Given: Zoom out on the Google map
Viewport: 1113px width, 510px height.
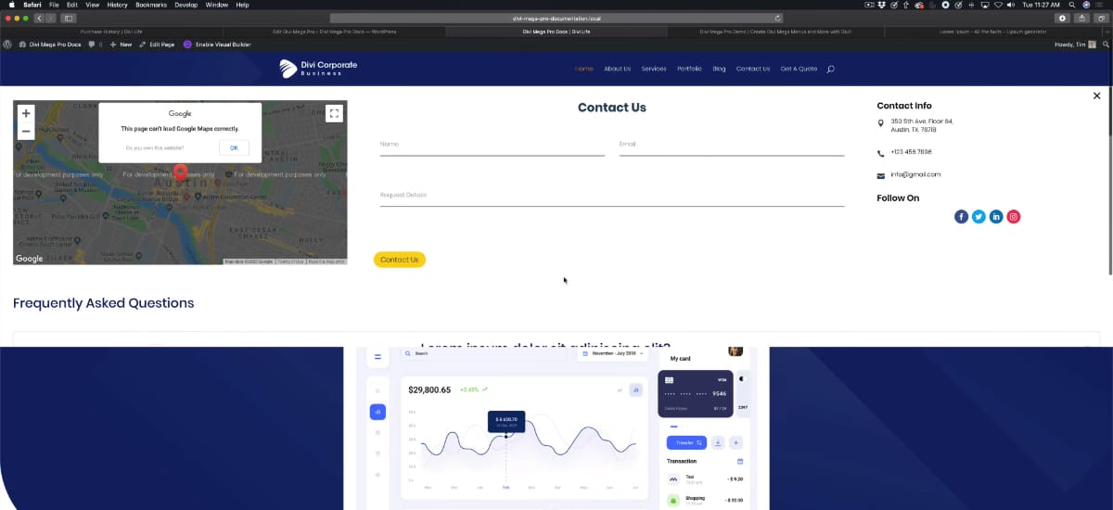Looking at the screenshot, I should tap(26, 132).
